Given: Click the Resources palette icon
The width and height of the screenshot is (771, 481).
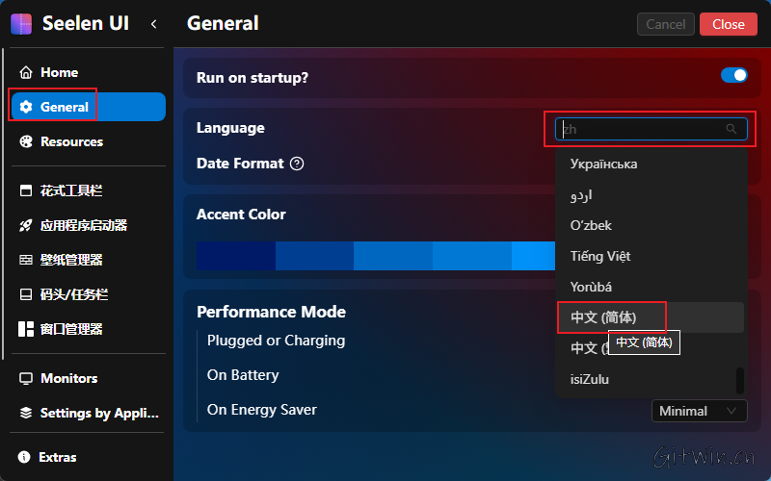Looking at the screenshot, I should [x=26, y=141].
